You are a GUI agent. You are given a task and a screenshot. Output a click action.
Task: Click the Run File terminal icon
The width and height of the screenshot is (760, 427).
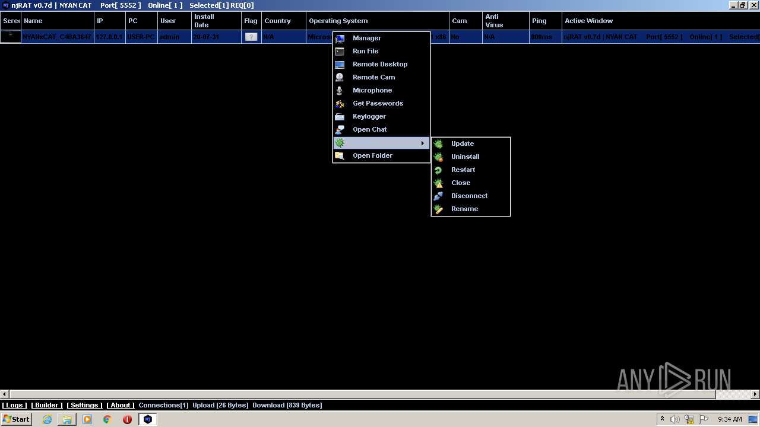tap(340, 52)
